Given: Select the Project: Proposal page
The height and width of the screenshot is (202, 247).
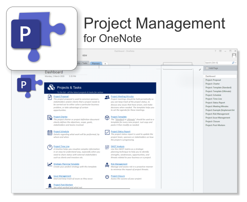Looking at the screenshot, I should tap(213, 80).
